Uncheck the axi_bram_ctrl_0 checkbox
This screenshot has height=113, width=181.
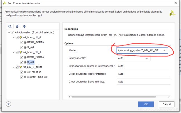click(17, 37)
